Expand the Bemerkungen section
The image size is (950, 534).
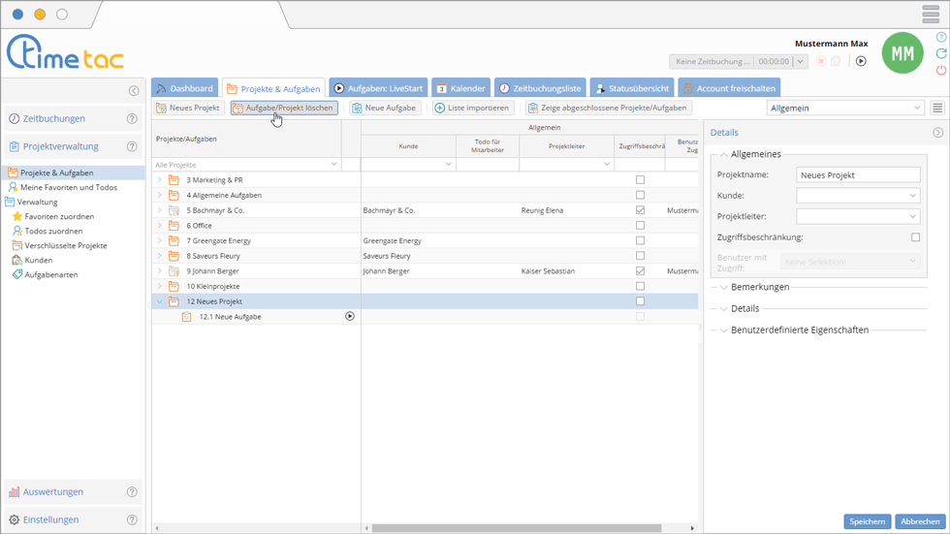tap(759, 287)
